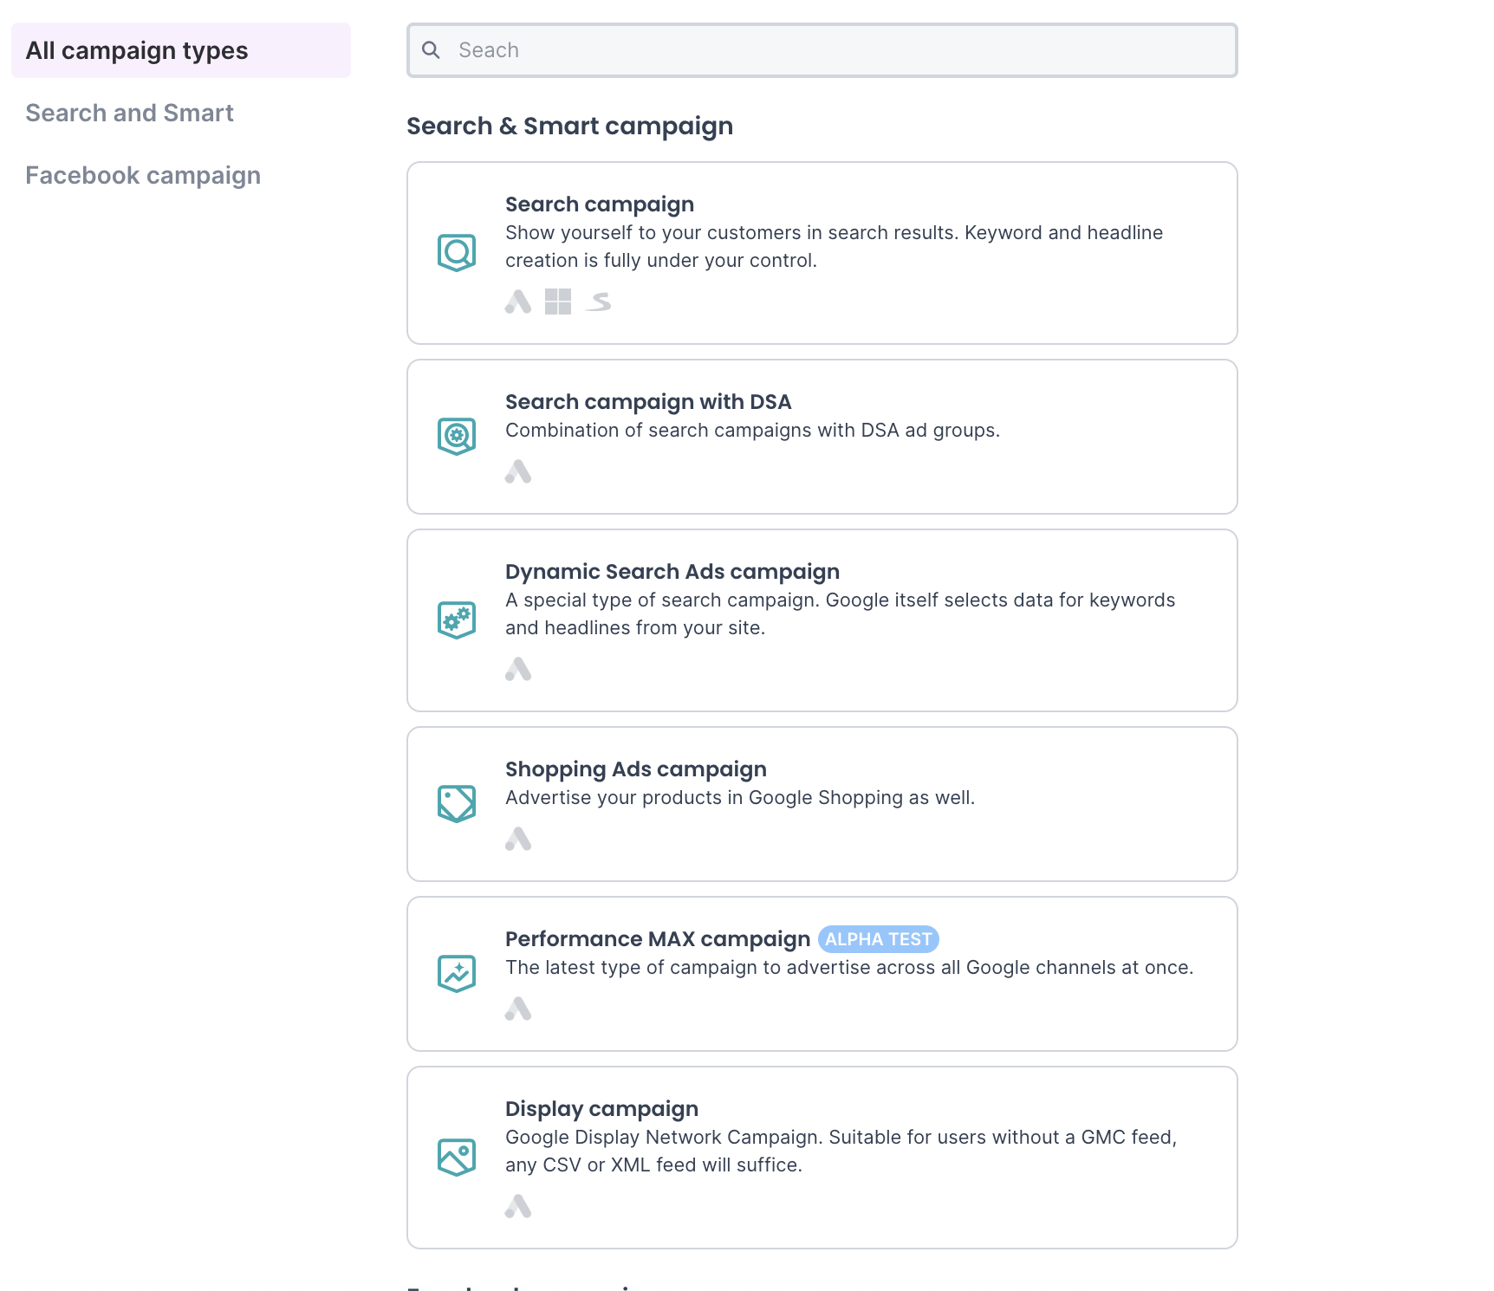Click the Display campaign image icon
Image resolution: width=1494 pixels, height=1291 pixels.
pyautogui.click(x=457, y=1158)
